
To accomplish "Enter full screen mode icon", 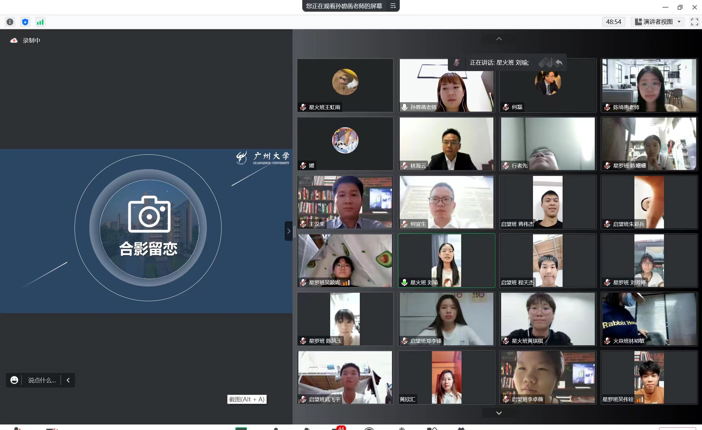I will click(x=695, y=22).
